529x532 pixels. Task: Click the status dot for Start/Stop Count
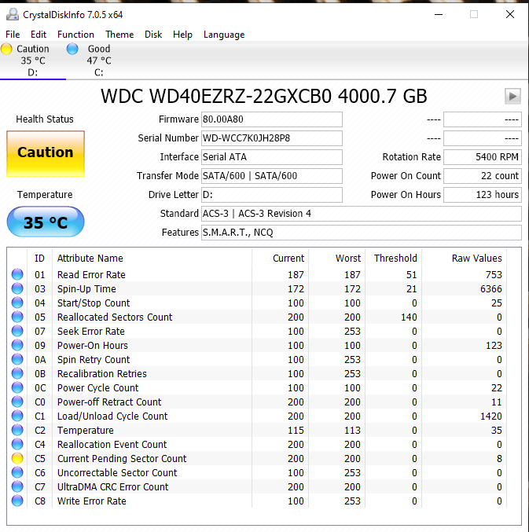17,303
